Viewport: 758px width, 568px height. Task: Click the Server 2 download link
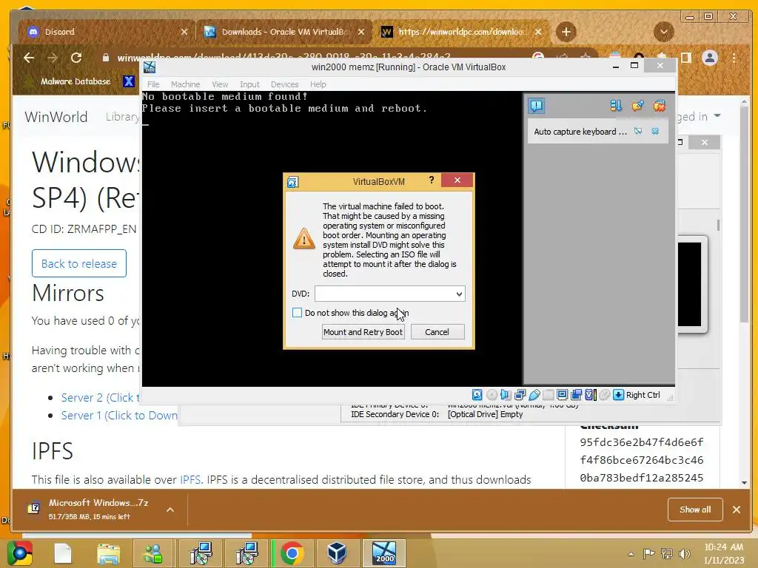101,397
